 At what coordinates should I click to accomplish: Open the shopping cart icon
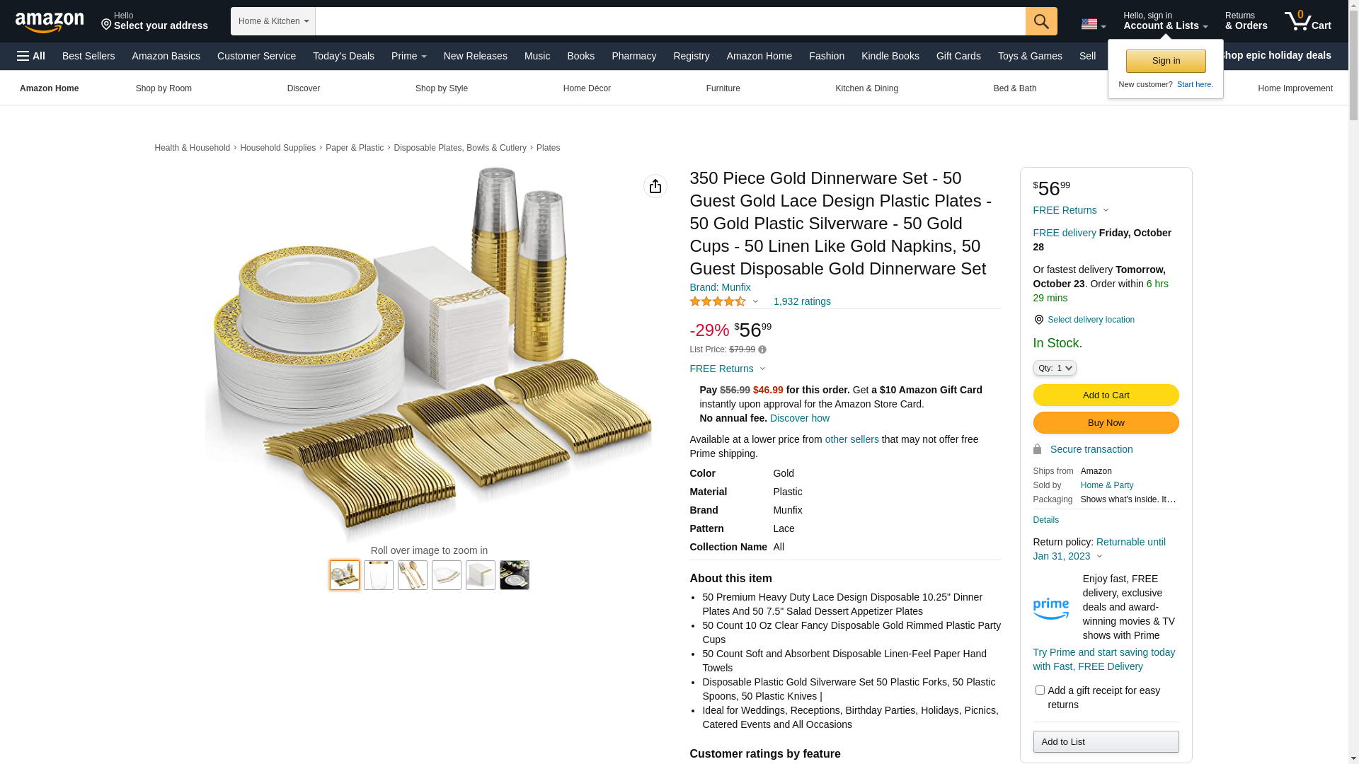tap(1307, 21)
